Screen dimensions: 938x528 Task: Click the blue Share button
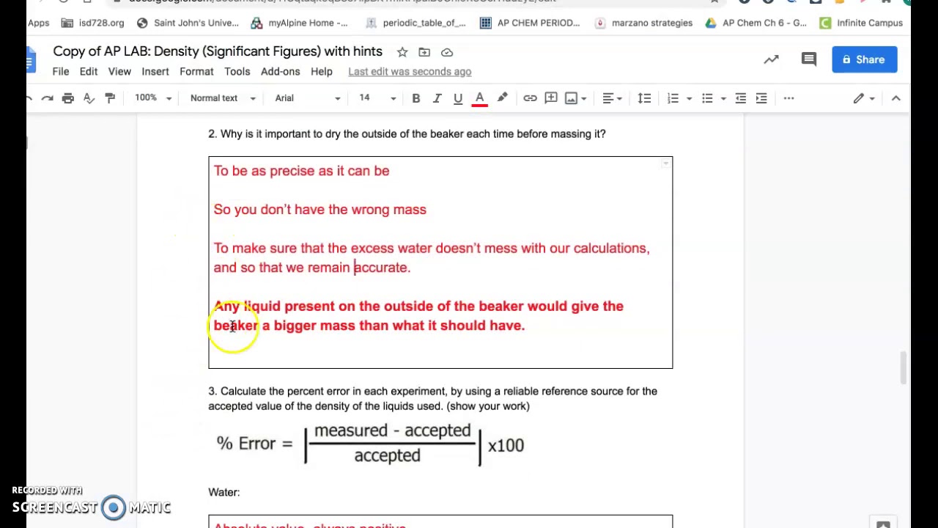865,60
